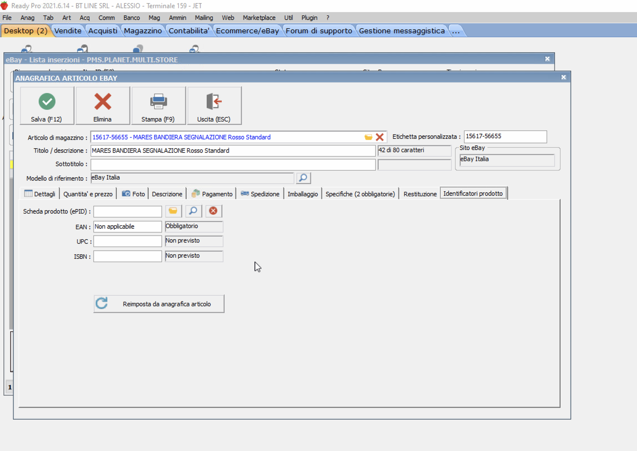Switch to the Descrizione tab
Viewport: 637px width, 451px height.
click(x=167, y=194)
